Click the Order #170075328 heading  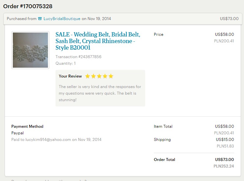click(x=28, y=6)
